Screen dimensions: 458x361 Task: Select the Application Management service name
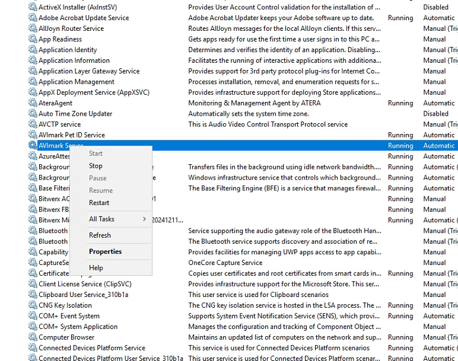[x=77, y=82]
